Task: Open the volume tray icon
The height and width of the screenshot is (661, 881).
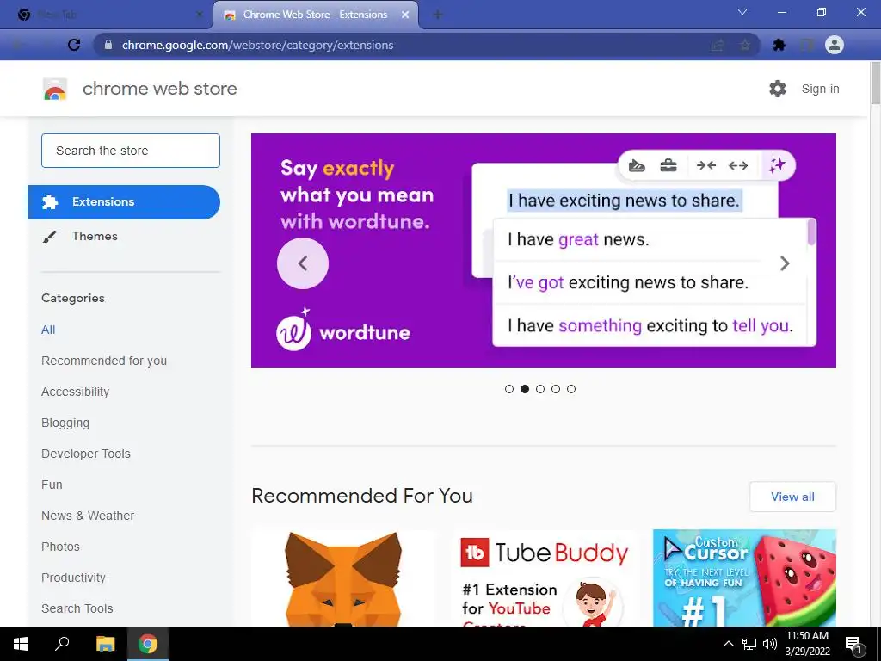Action: 770,644
